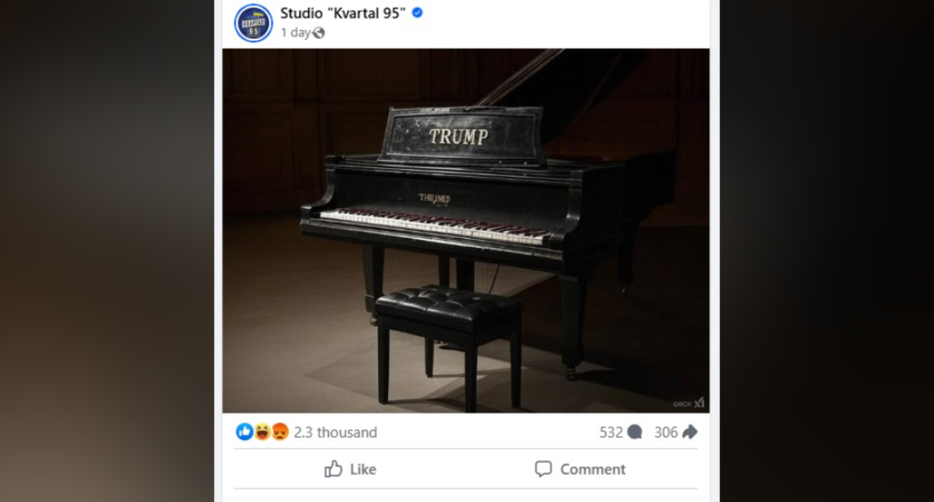
Task: Click the blue thumbs-up reaction icon
Action: 244,432
